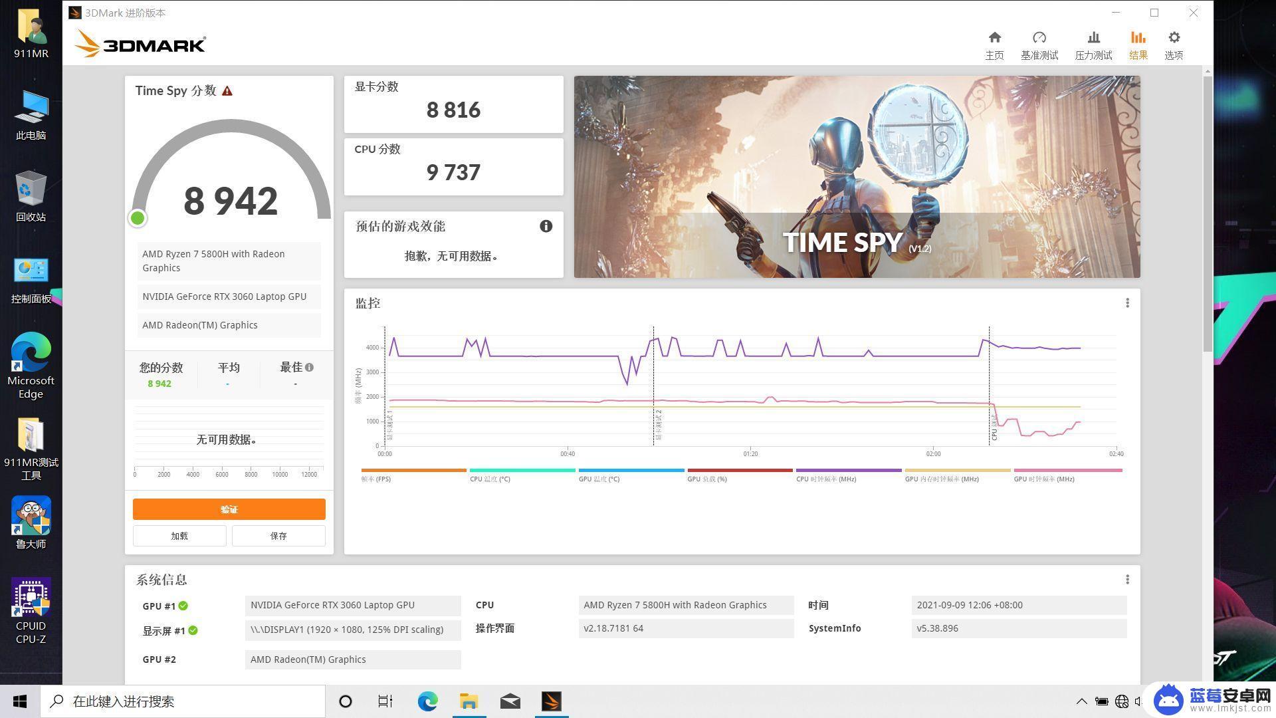Click the vertical scrollbar of results page

[1208, 213]
